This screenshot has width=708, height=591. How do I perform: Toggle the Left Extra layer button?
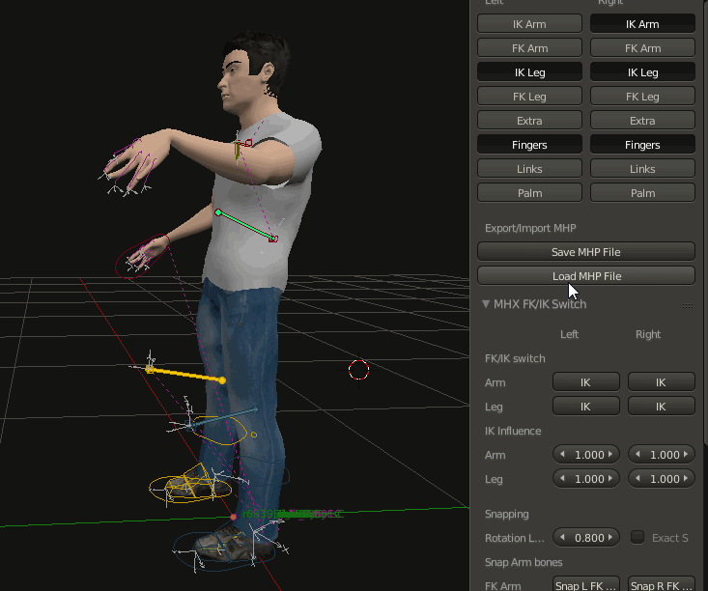point(529,120)
